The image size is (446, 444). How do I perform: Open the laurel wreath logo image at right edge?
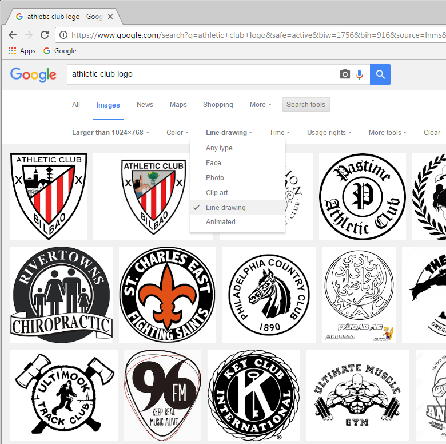coord(429,197)
